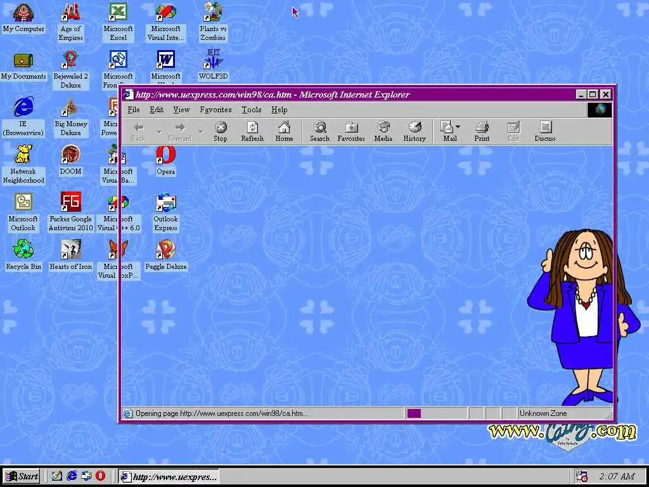Select the Hearts of Iron shortcut
Viewport: 649px width, 487px height.
point(70,256)
